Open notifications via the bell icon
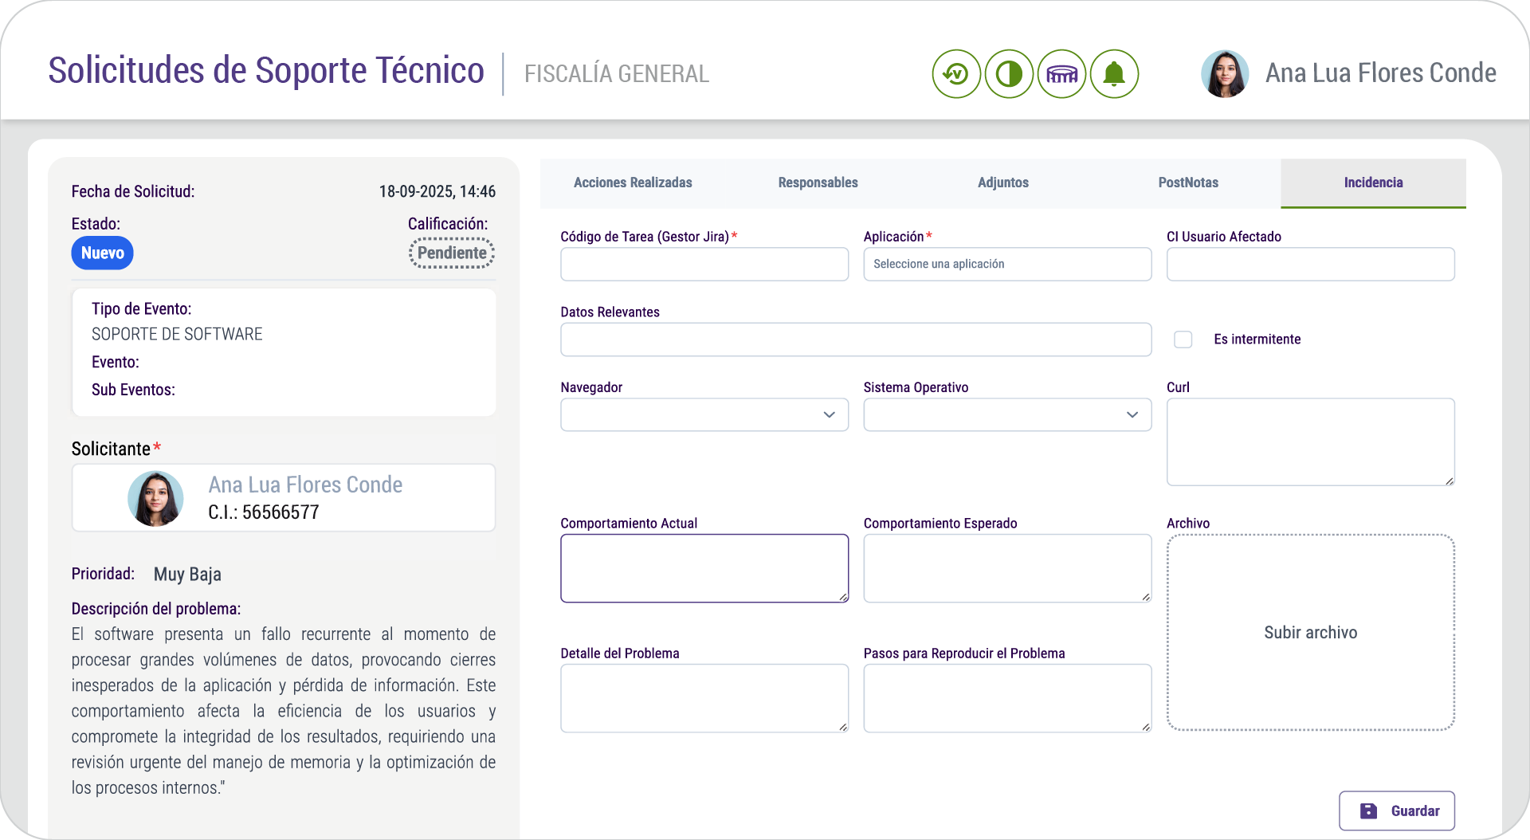The height and width of the screenshot is (840, 1530). 1114,73
